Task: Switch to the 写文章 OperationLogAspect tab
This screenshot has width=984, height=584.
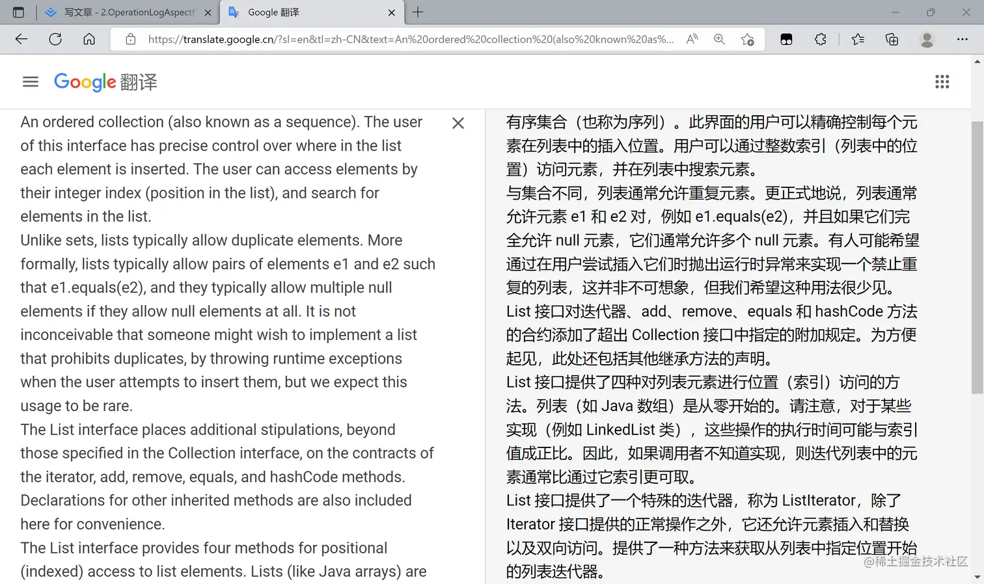Action: [129, 12]
